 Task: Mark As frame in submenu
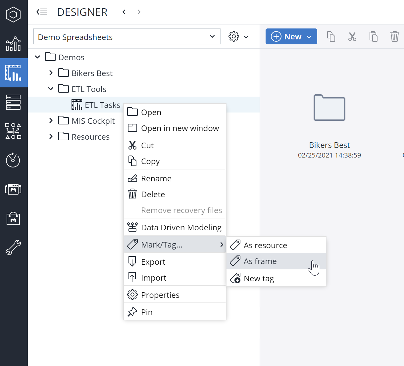pyautogui.click(x=277, y=261)
